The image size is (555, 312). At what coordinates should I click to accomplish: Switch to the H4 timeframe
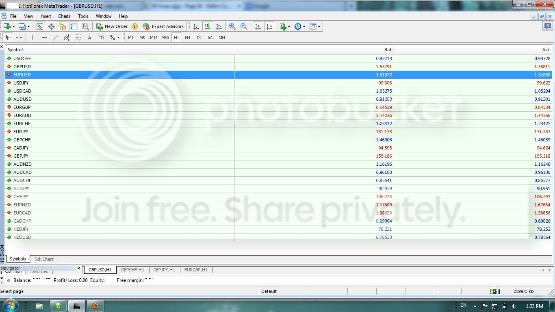tap(188, 37)
